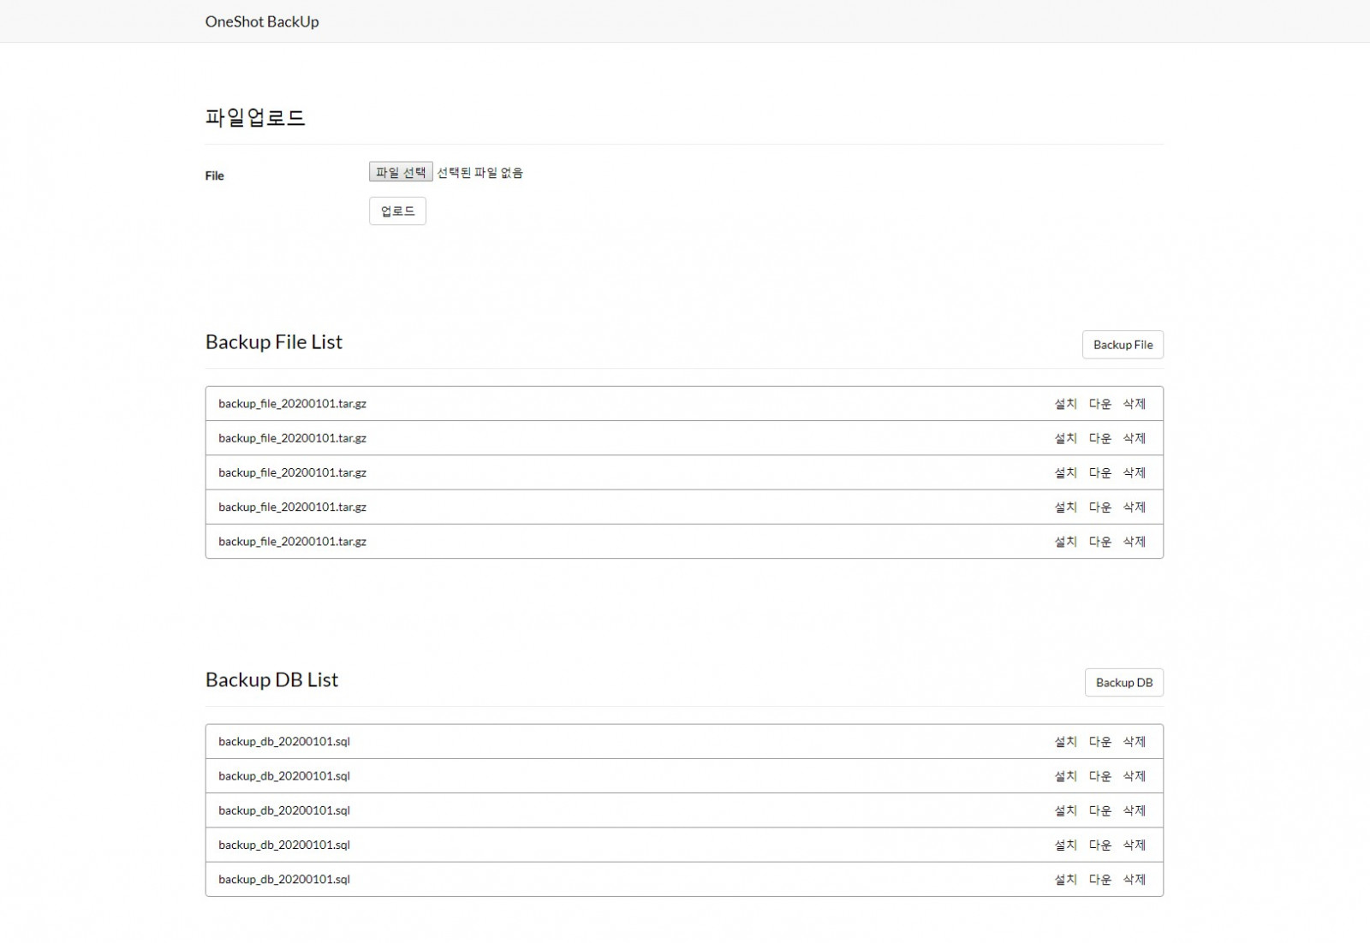The height and width of the screenshot is (943, 1370).
Task: Click 설치 on first backup_file tar.gz row
Action: 1065,404
